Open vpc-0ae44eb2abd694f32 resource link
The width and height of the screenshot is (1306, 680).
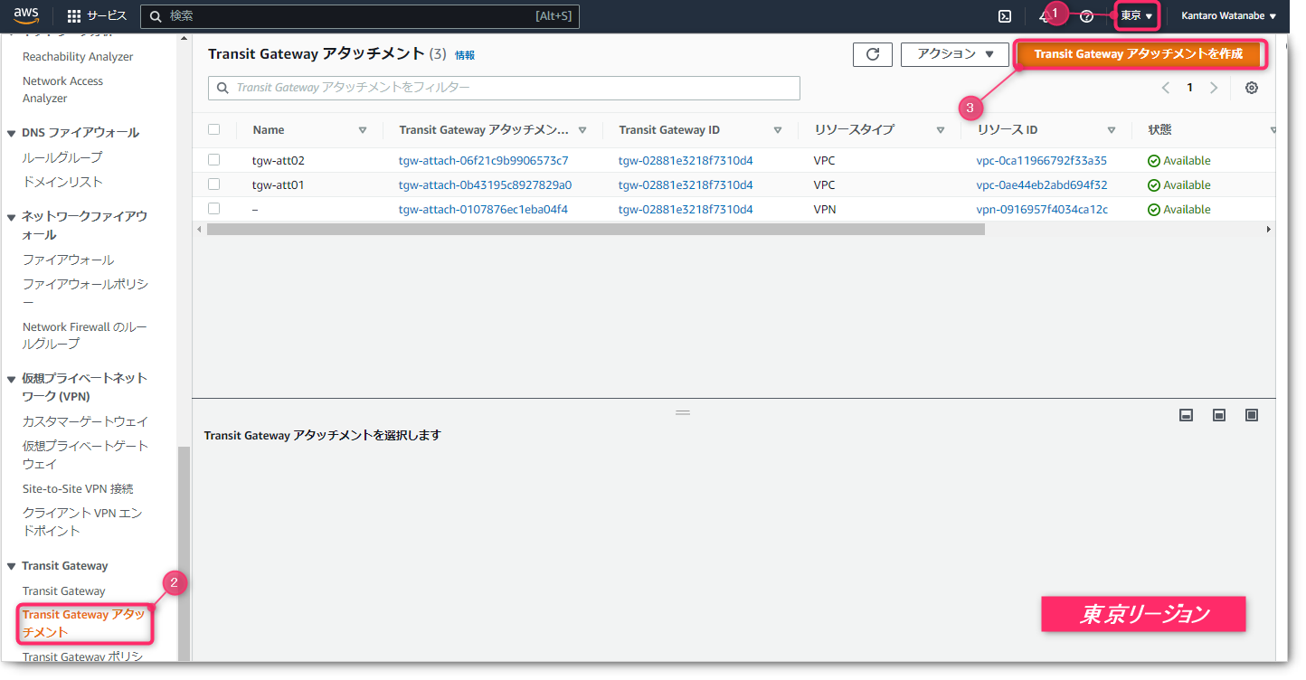[x=1042, y=185]
